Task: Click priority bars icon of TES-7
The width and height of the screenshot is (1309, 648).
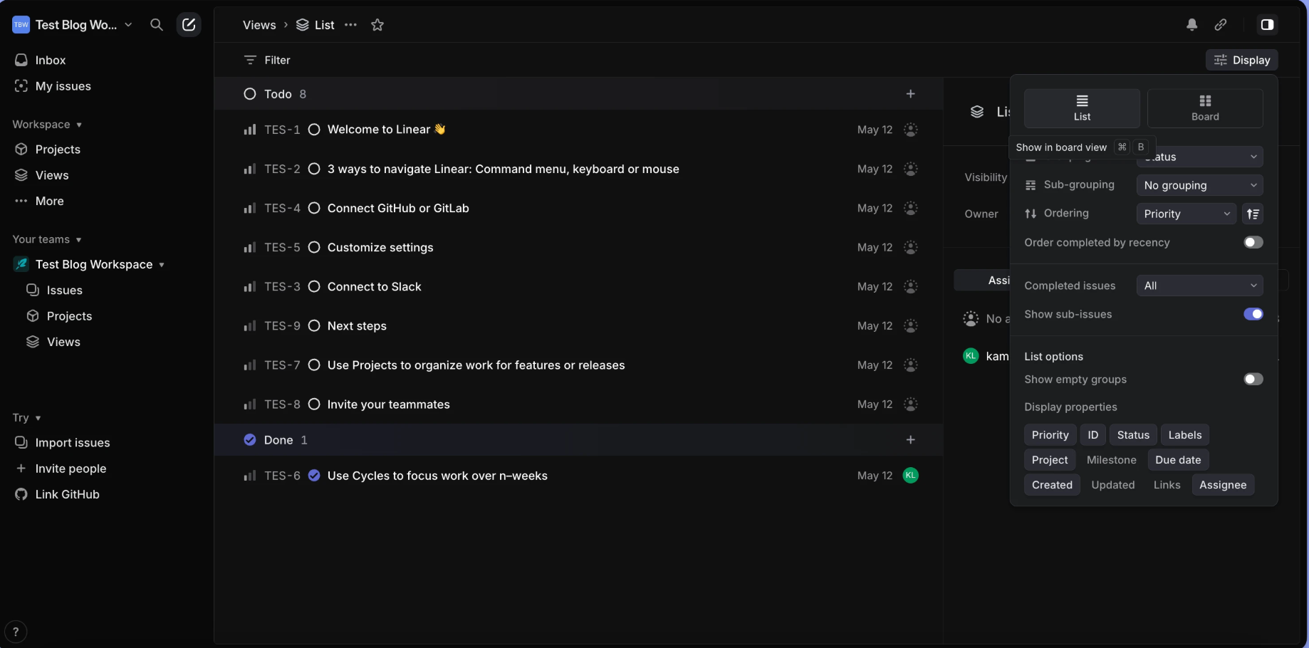Action: click(x=249, y=365)
